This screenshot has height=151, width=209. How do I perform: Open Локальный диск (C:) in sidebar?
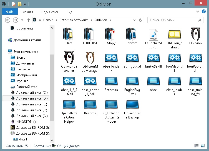point(32,93)
